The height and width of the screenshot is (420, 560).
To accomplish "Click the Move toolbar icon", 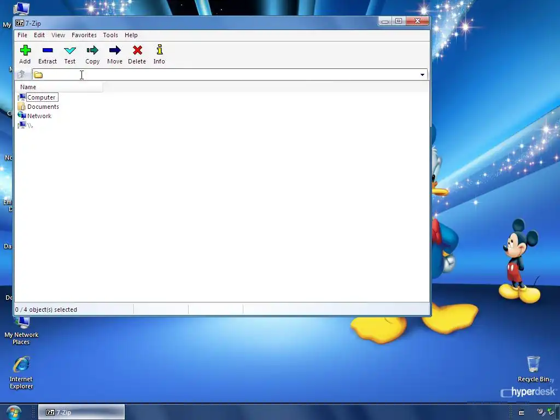I will coord(115,50).
